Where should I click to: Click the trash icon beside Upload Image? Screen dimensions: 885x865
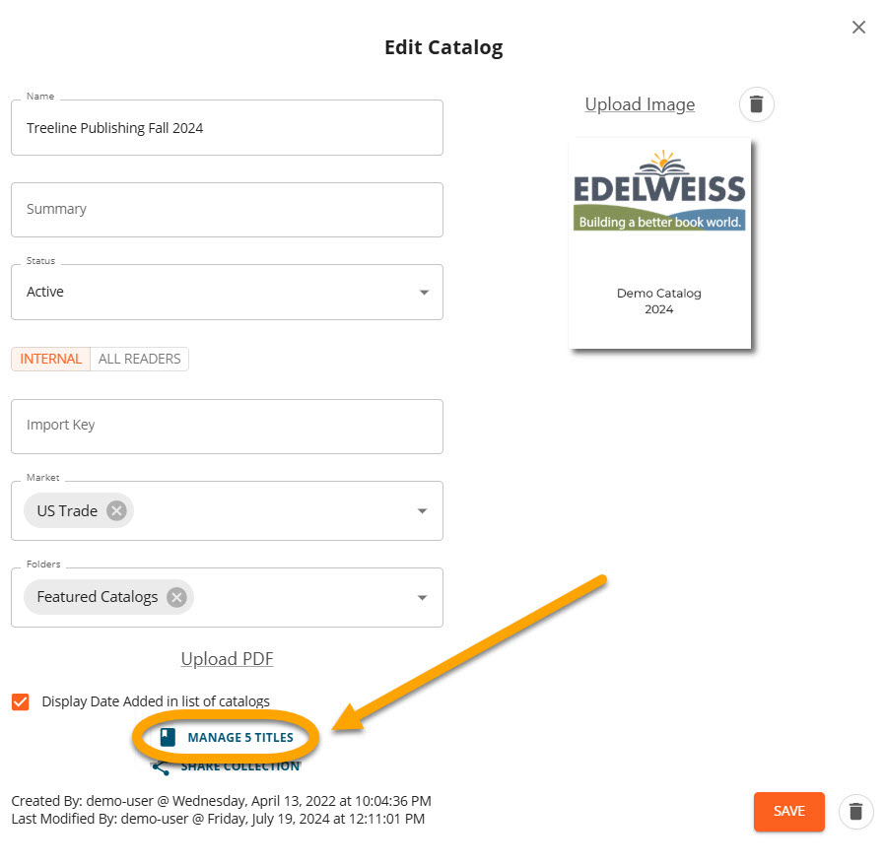pos(756,104)
